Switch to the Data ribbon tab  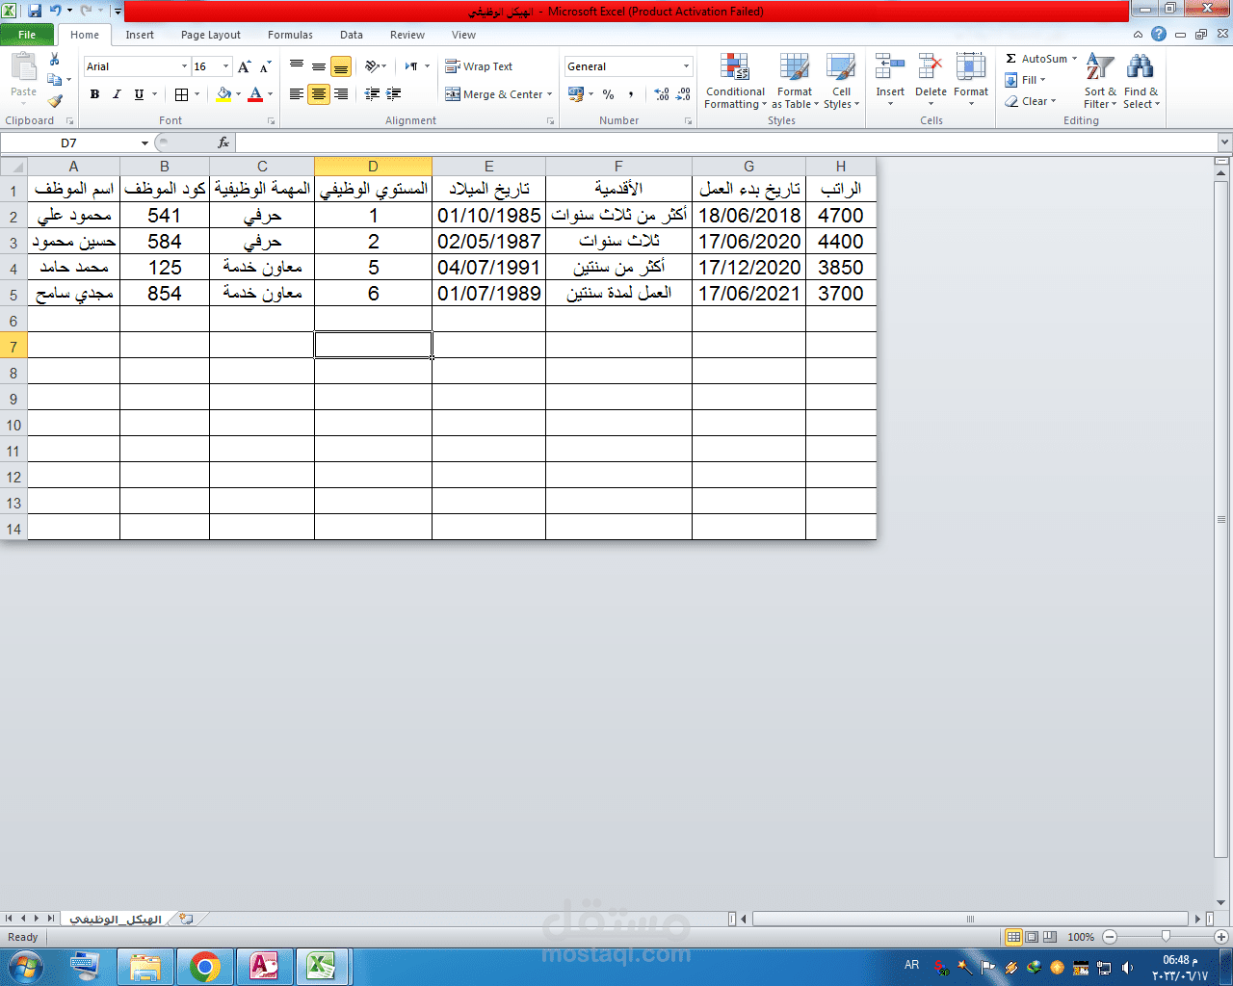[x=352, y=35]
